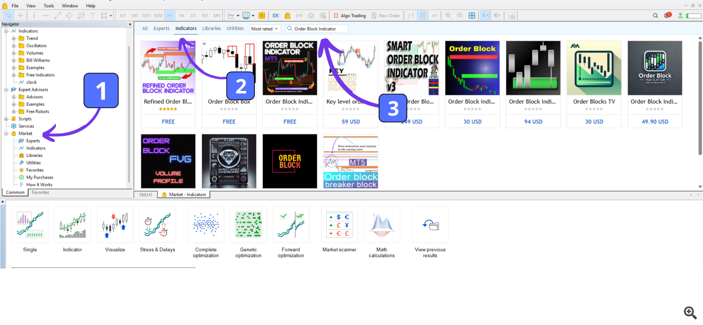Click the New Order button
Screen dimensions: 703x325
click(386, 15)
